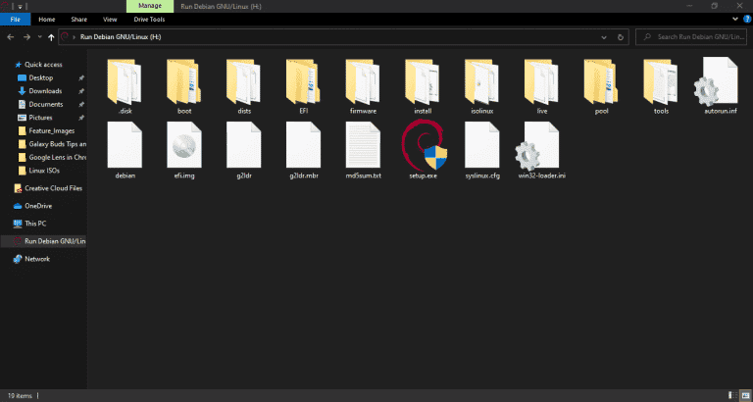Screen dimensions: 753x402
Task: Open the address bar history dropdown
Action: pos(604,37)
